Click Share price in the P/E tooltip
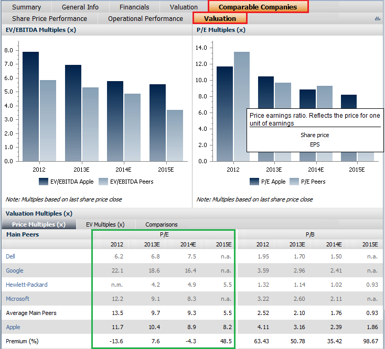 (x=315, y=135)
